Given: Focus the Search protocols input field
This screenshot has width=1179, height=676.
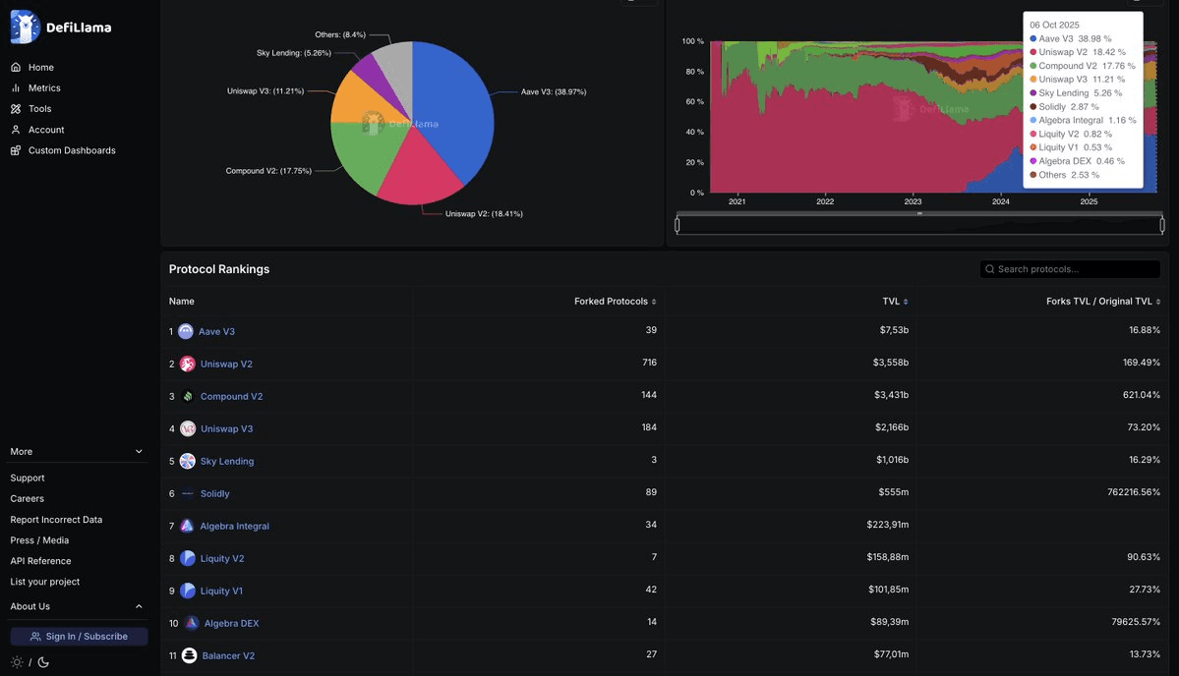Looking at the screenshot, I should pyautogui.click(x=1077, y=269).
